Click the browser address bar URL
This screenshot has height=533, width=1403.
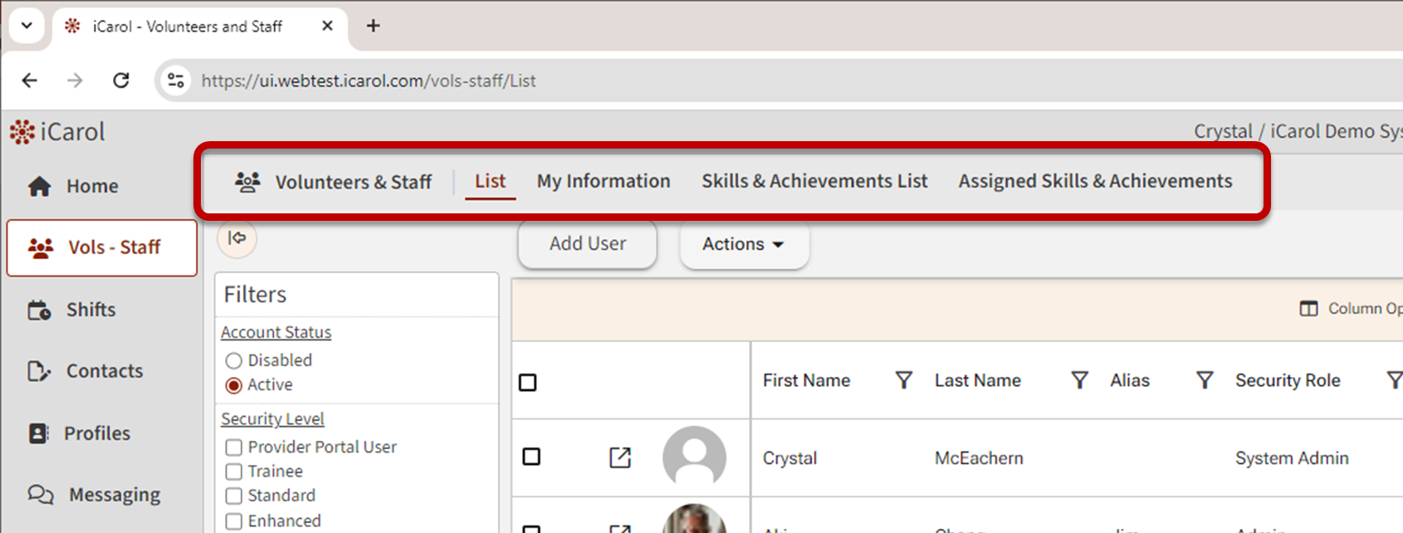click(x=369, y=81)
